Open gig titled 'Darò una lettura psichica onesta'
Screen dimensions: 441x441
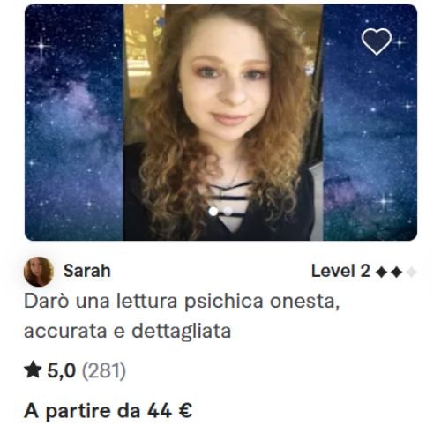[182, 302]
